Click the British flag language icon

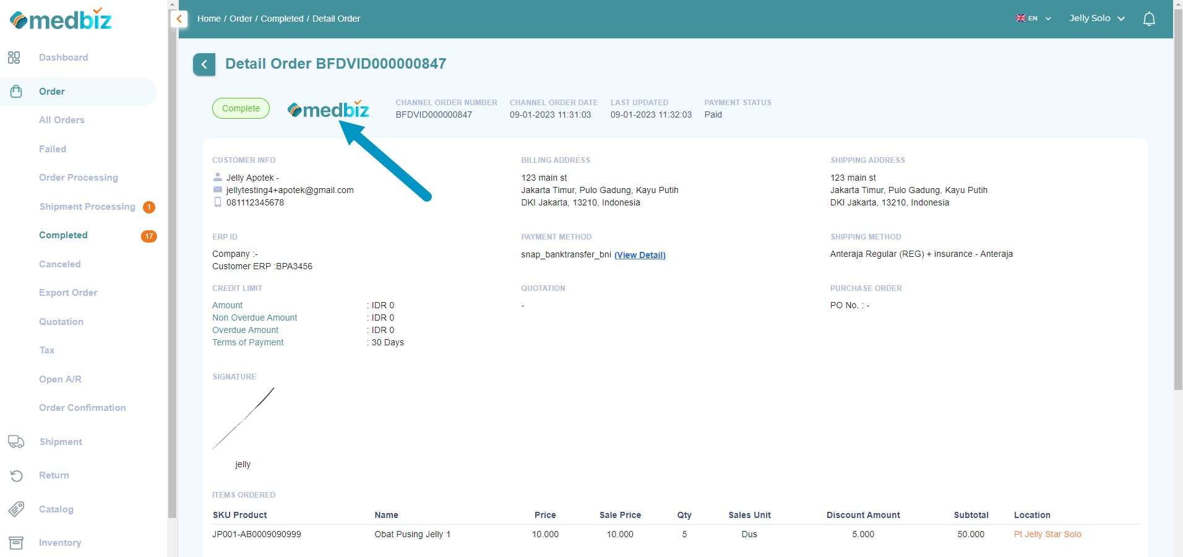tap(1021, 17)
